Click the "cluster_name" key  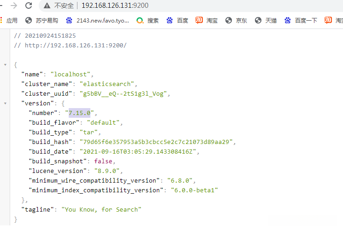click(47, 84)
